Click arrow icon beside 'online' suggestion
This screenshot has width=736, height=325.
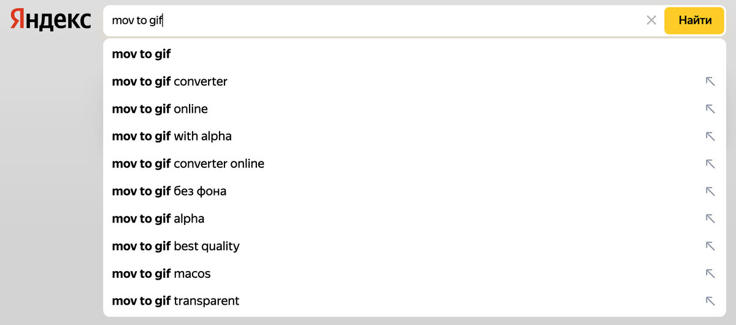[710, 109]
